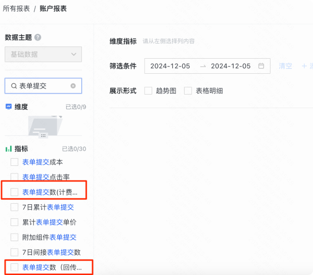Check the 表单提交数（回传... metric
This screenshot has width=313, height=275.
(14, 267)
